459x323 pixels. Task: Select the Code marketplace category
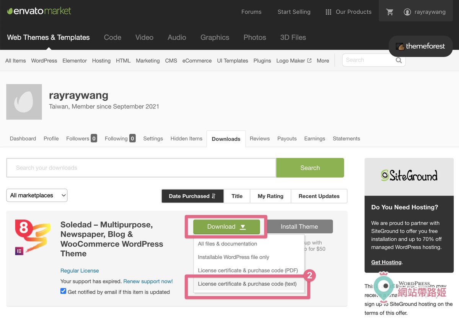pos(112,37)
